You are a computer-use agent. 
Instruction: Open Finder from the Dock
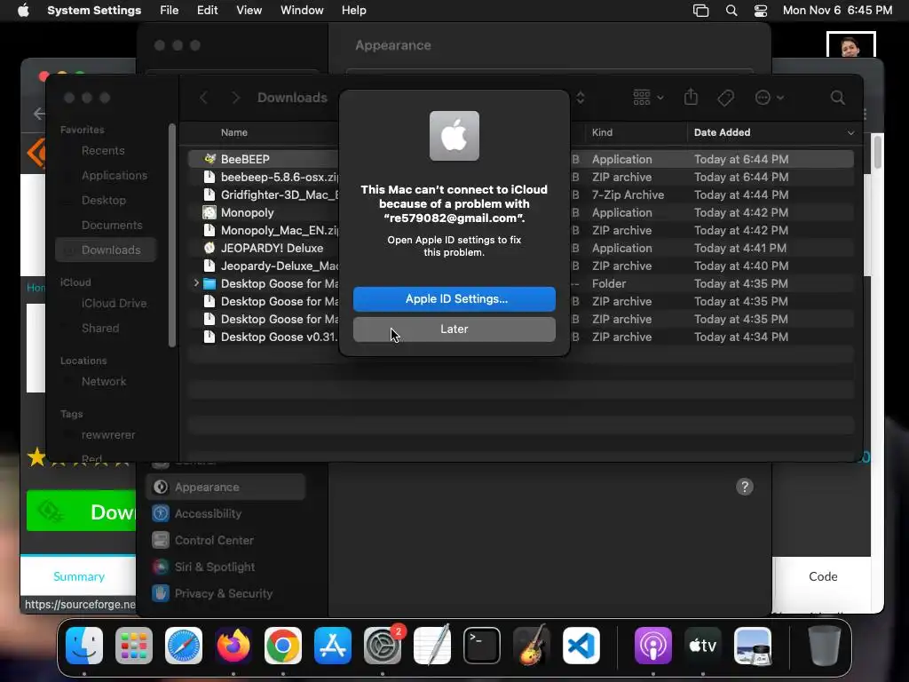pos(84,646)
